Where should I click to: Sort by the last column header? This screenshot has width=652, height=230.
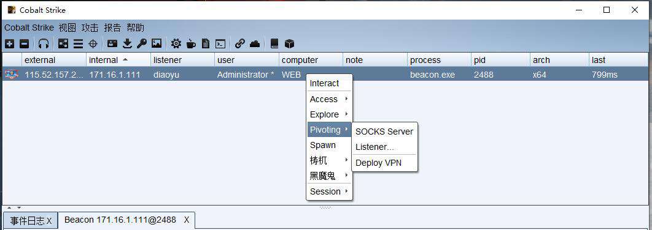[x=619, y=60]
